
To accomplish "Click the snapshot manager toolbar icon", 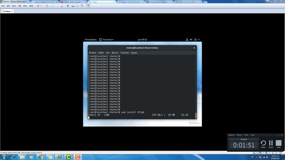I will (x=62, y=6).
